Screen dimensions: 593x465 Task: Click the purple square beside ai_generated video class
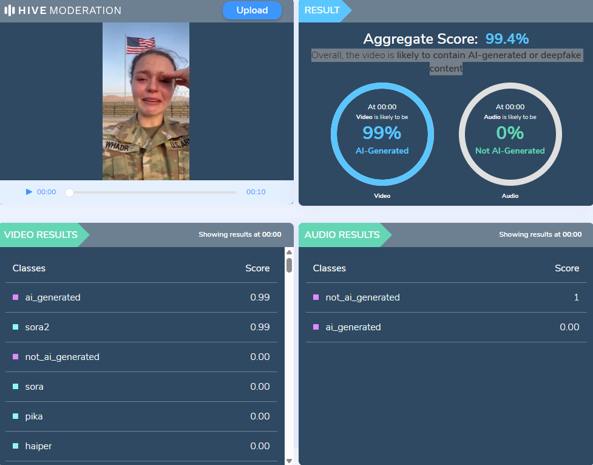coord(16,297)
